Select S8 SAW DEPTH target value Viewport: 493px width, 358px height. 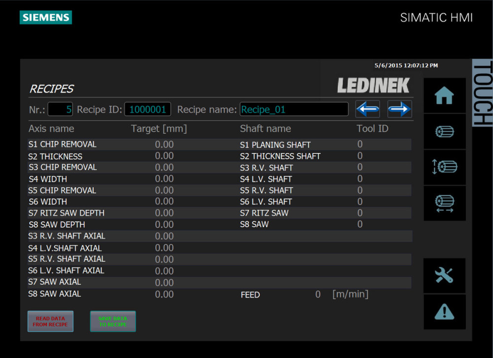point(164,224)
